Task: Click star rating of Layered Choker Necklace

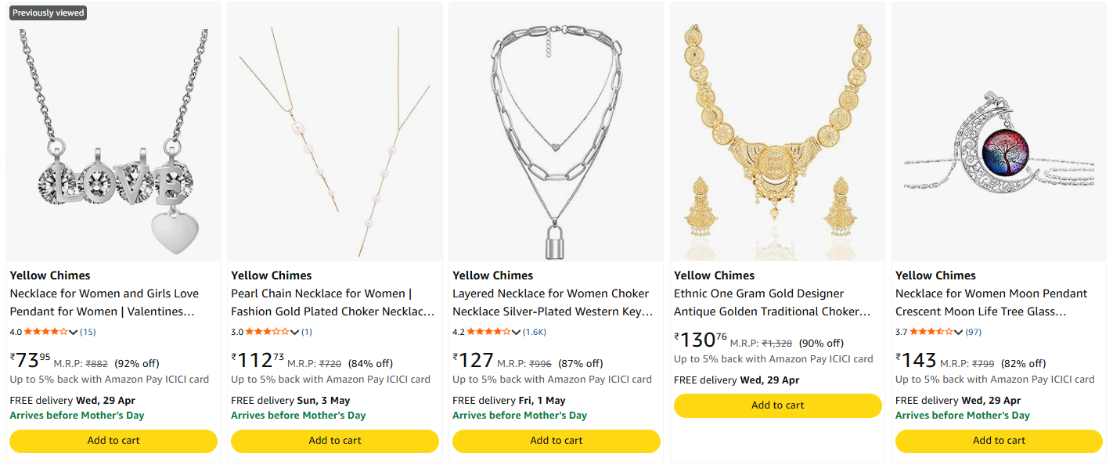Action: pos(488,332)
